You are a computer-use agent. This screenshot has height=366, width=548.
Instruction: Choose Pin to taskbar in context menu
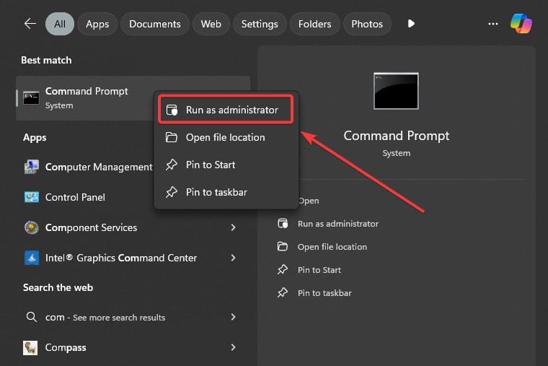point(226,192)
